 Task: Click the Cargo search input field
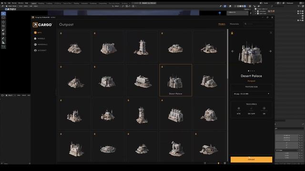point(258,24)
